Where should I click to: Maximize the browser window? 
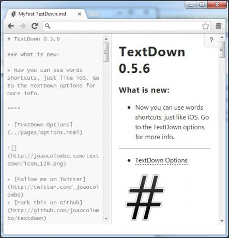pos(202,5)
